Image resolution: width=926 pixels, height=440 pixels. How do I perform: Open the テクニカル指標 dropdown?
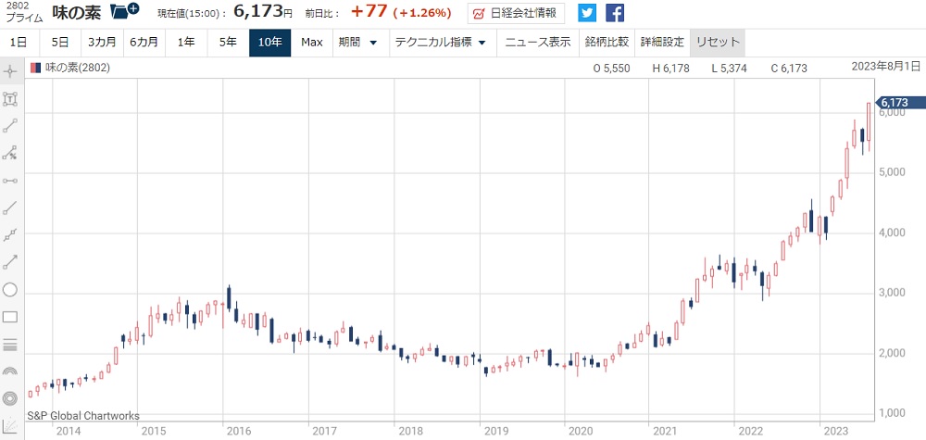point(441,43)
